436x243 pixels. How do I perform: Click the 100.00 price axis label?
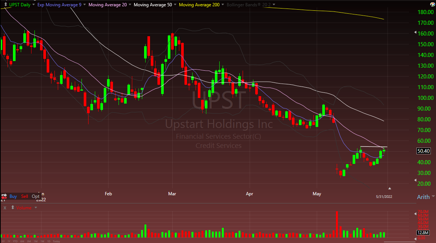[426, 98]
